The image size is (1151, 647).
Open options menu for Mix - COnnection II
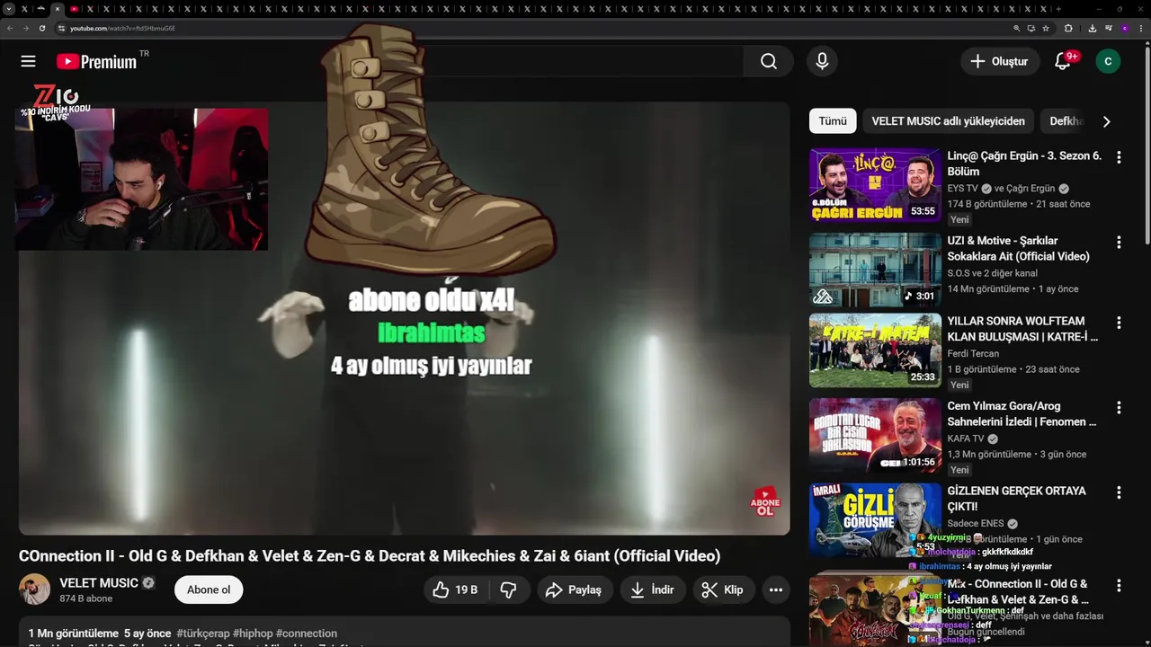[x=1119, y=585]
